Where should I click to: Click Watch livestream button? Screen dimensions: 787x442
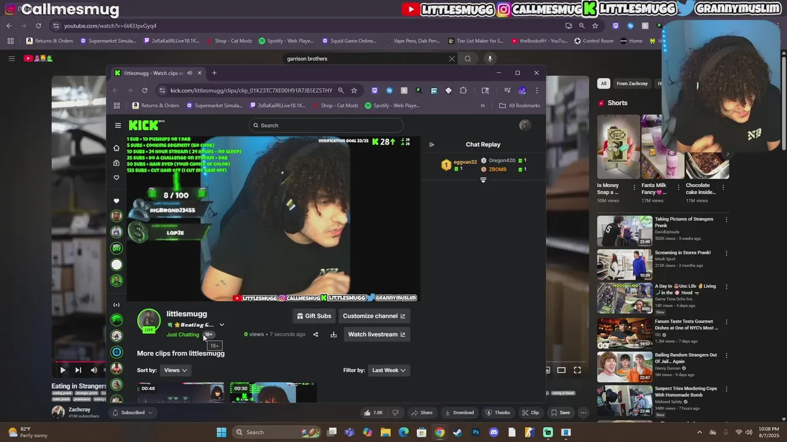(x=377, y=335)
